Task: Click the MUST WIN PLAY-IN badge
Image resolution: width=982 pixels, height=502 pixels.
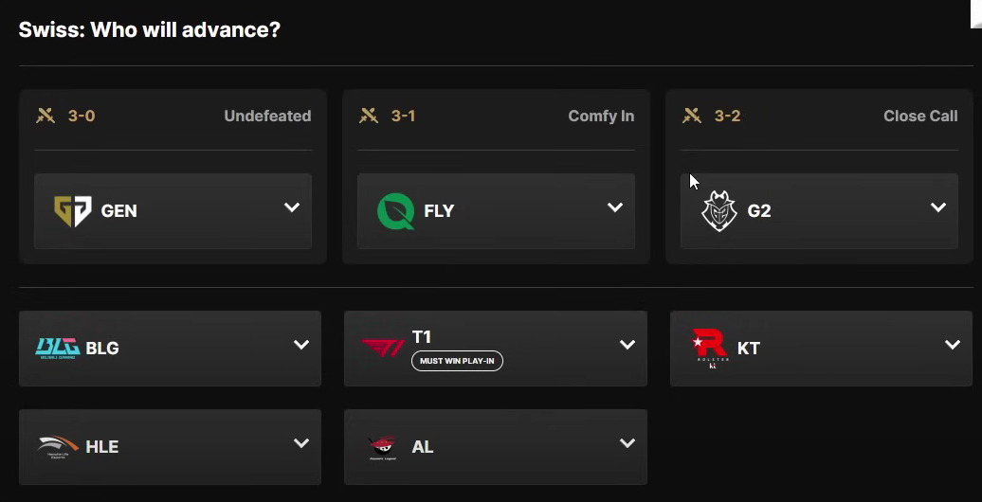Action: pos(457,361)
